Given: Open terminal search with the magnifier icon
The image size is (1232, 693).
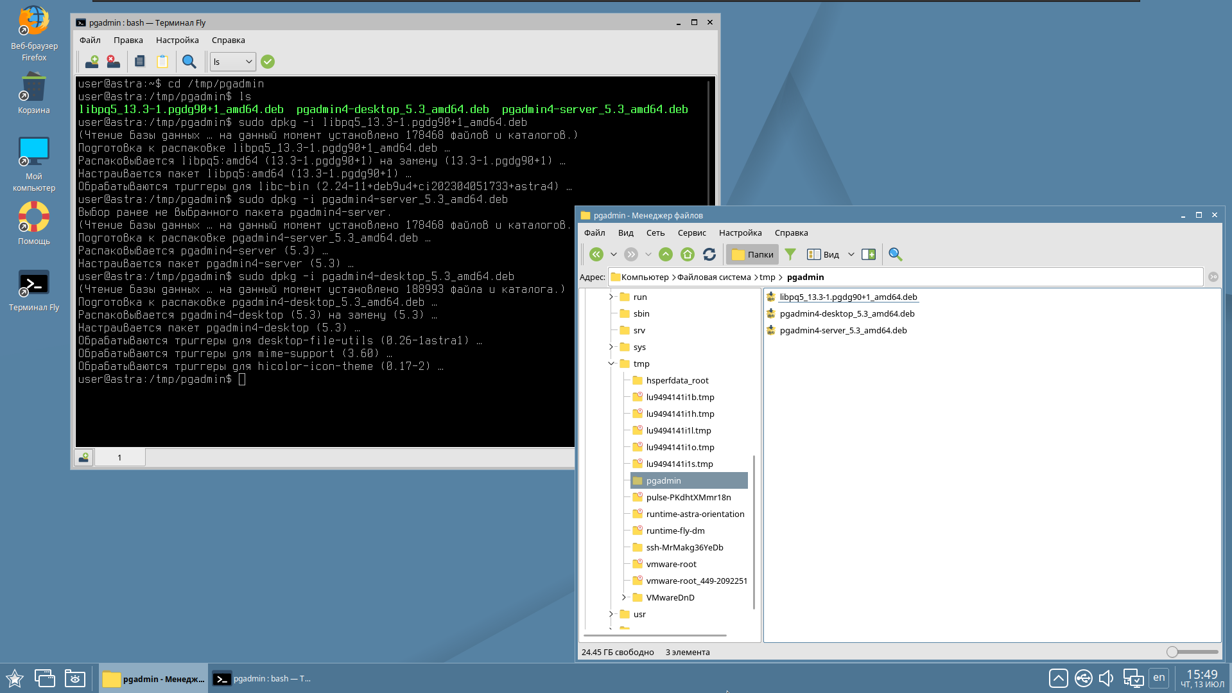Looking at the screenshot, I should click(x=189, y=62).
